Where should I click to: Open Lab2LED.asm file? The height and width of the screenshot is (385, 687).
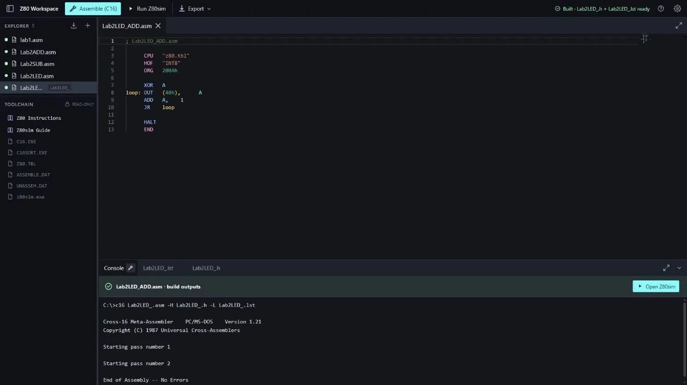pos(48,76)
